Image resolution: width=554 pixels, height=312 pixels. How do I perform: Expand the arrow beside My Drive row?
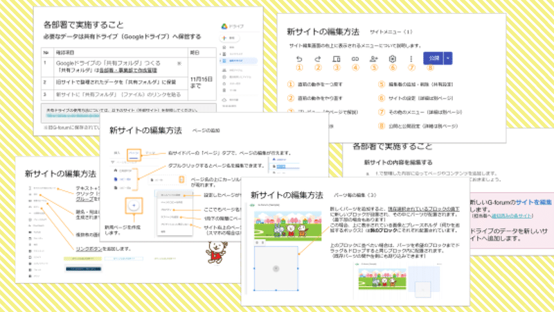(x=220, y=54)
